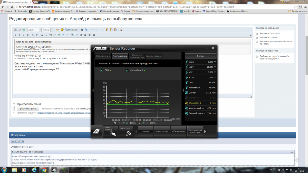Open the text color dropdown
Screen dimensions: 308x173
click(57, 30)
